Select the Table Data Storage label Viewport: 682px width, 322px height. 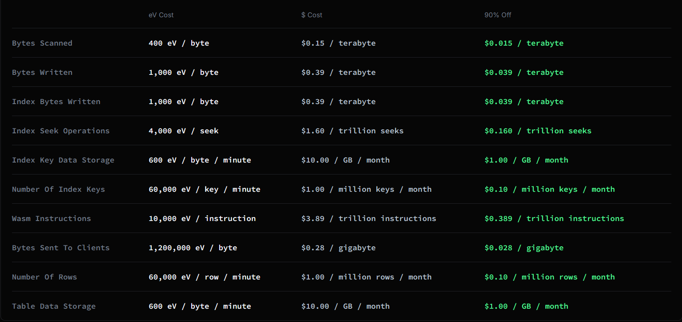[54, 306]
